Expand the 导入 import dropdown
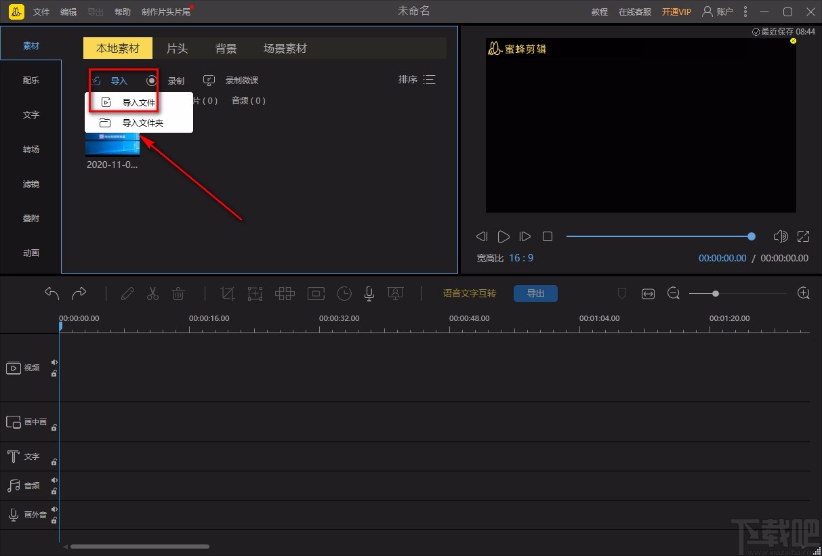The width and height of the screenshot is (822, 556). pos(119,81)
